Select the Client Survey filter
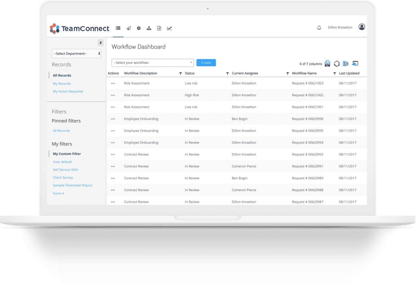 pyautogui.click(x=63, y=178)
